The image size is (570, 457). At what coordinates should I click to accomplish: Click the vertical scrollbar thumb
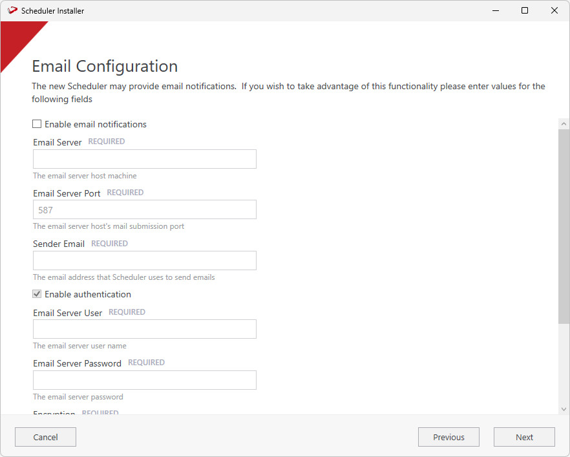click(564, 226)
